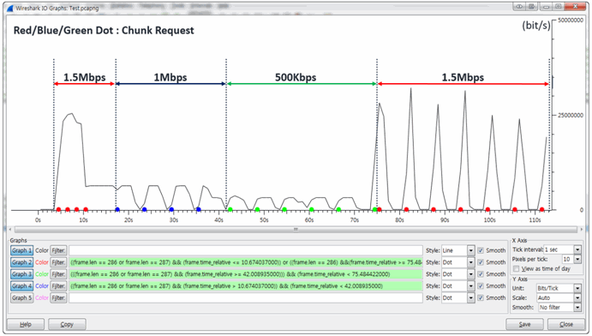Toggle the Graph 1 Smooth checkbox
Image resolution: width=592 pixels, height=336 pixels.
coord(481,250)
